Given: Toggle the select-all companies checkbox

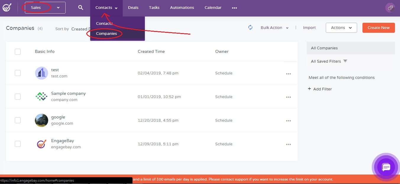Looking at the screenshot, I should (x=18, y=52).
